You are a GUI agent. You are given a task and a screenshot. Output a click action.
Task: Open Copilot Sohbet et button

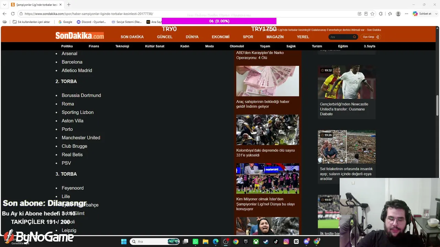(x=422, y=14)
